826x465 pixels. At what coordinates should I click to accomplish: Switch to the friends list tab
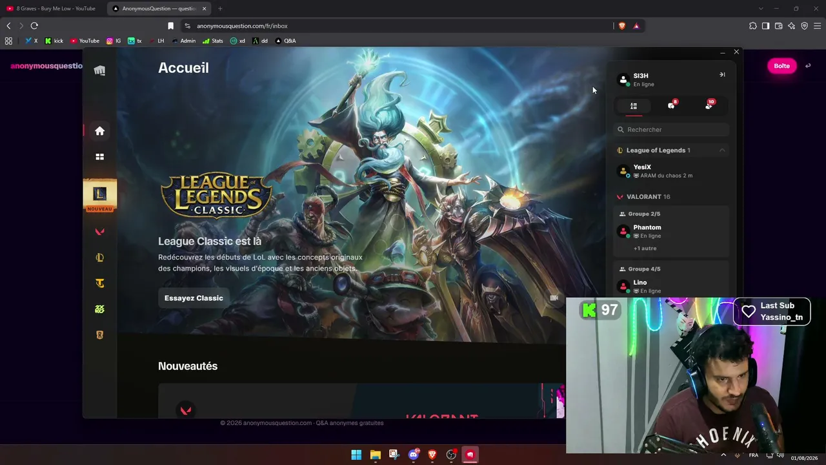coord(634,106)
